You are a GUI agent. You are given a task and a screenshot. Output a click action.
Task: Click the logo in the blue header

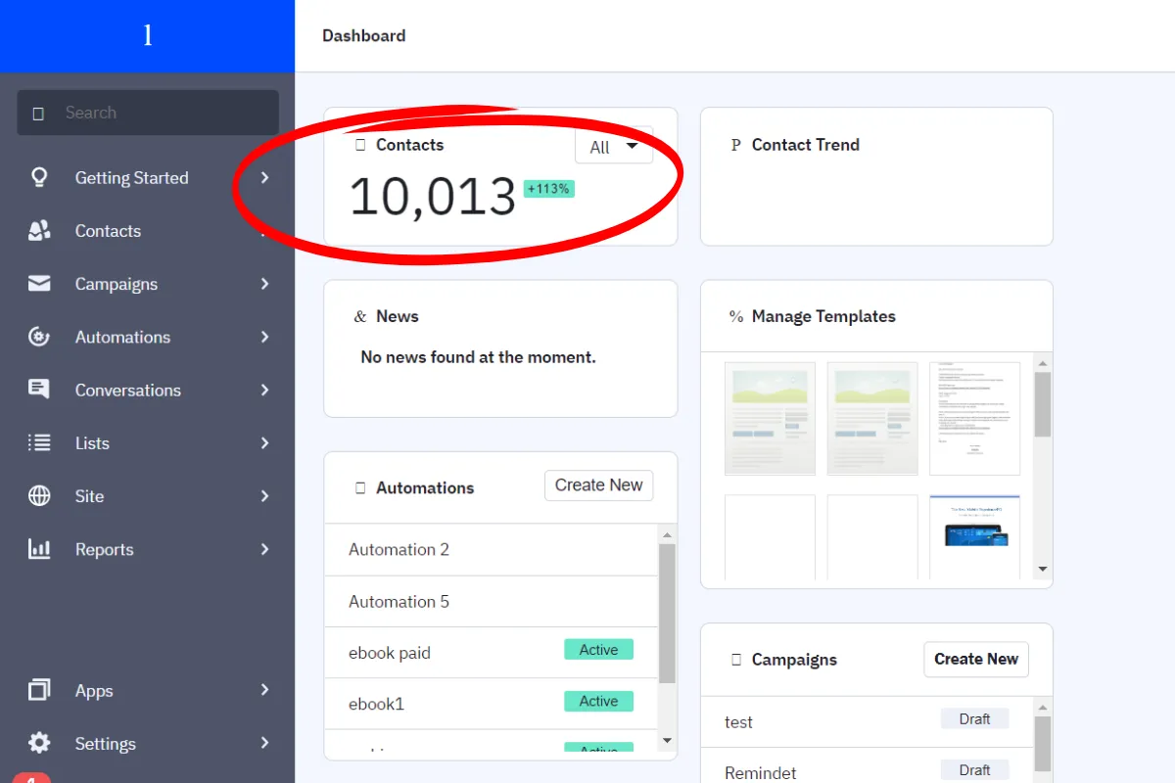[x=148, y=36]
